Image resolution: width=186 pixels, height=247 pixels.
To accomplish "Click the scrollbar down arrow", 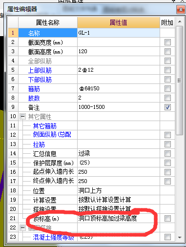I will click(180, 237).
